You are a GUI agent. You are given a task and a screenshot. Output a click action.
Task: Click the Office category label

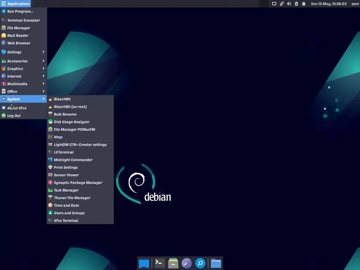tap(12, 91)
